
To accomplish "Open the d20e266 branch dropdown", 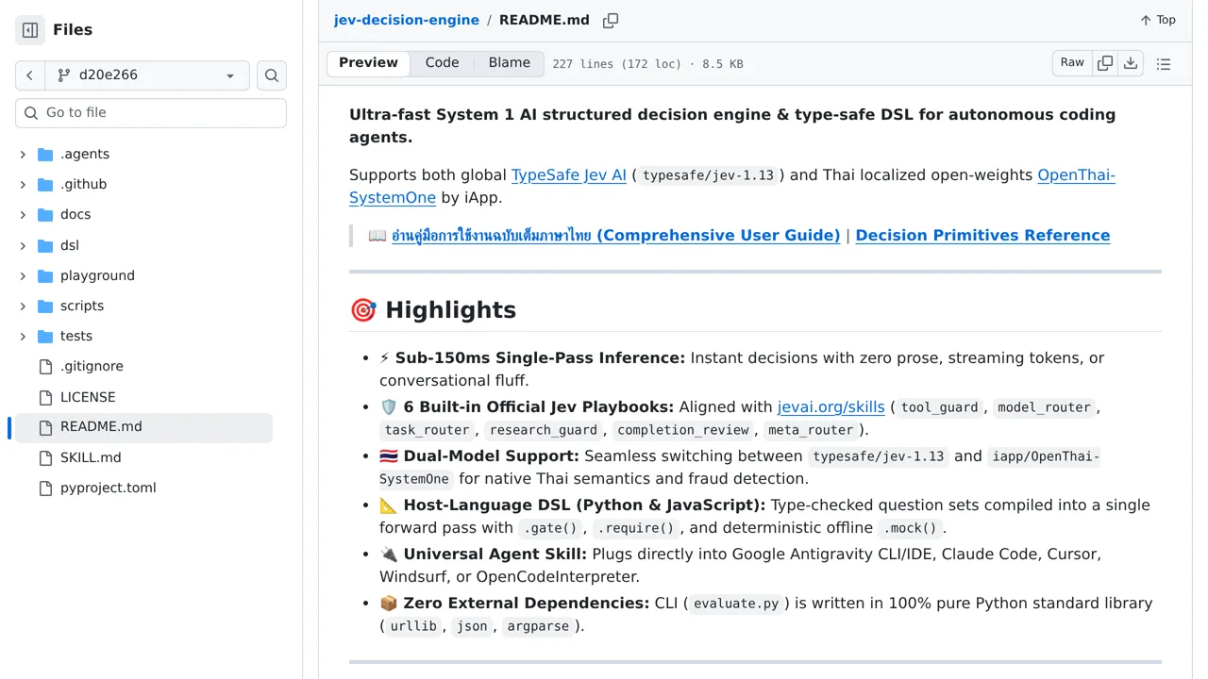I will pos(147,75).
